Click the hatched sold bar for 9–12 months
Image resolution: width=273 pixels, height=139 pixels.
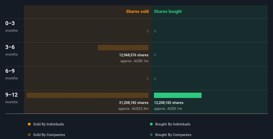(87, 95)
